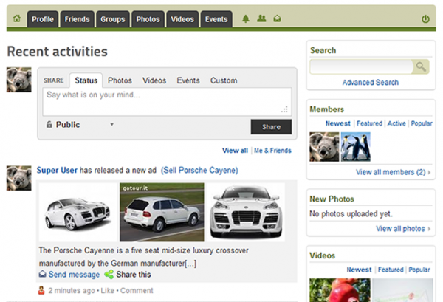Image resolution: width=443 pixels, height=302 pixels.
Task: Click the search magnifier icon
Action: pyautogui.click(x=421, y=67)
